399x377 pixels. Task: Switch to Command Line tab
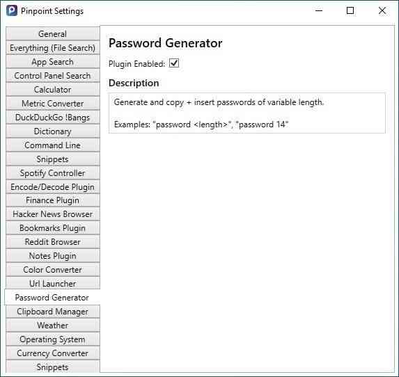point(53,145)
